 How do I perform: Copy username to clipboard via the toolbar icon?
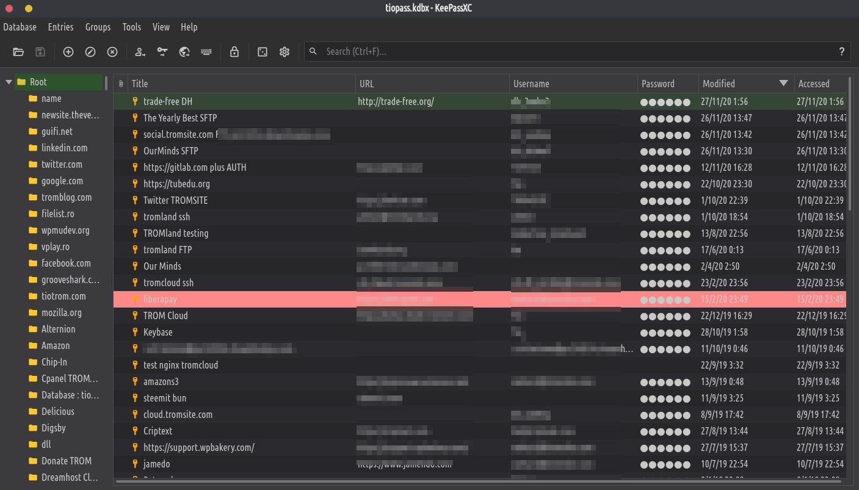pos(140,52)
